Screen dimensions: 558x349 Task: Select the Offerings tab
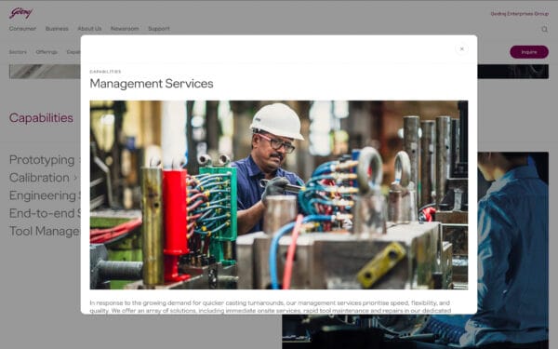point(46,52)
